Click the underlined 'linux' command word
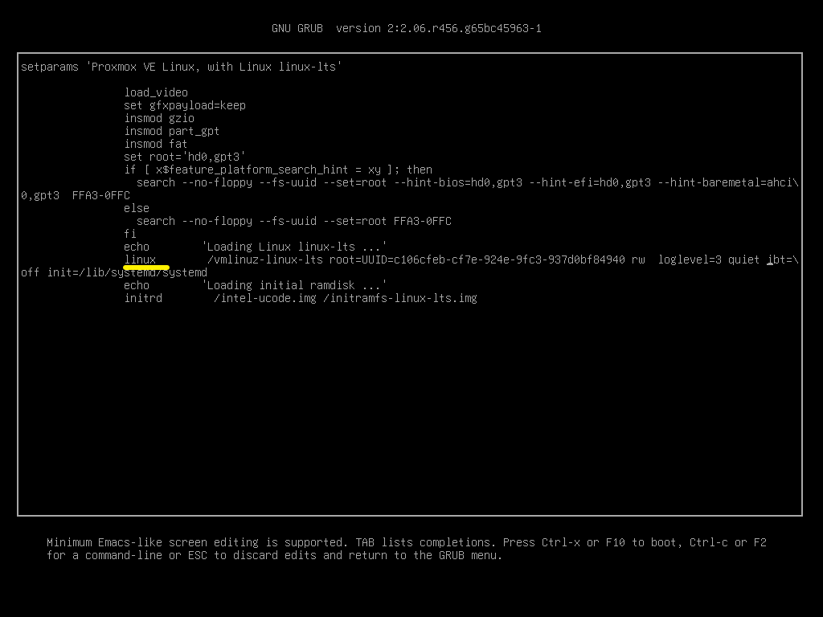Screen dimensions: 823x617 (x=140, y=259)
